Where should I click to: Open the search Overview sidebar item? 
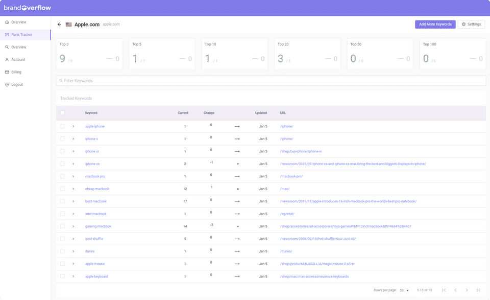point(19,47)
